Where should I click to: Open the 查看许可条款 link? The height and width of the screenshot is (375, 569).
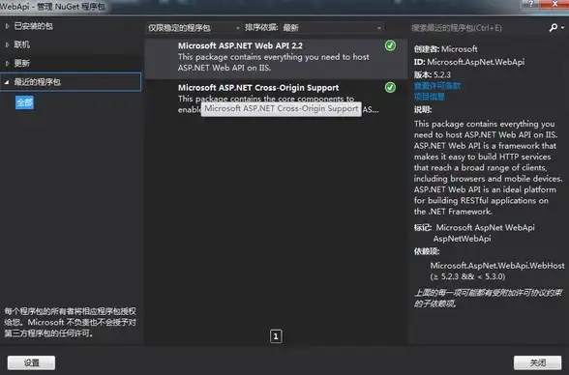[437, 86]
